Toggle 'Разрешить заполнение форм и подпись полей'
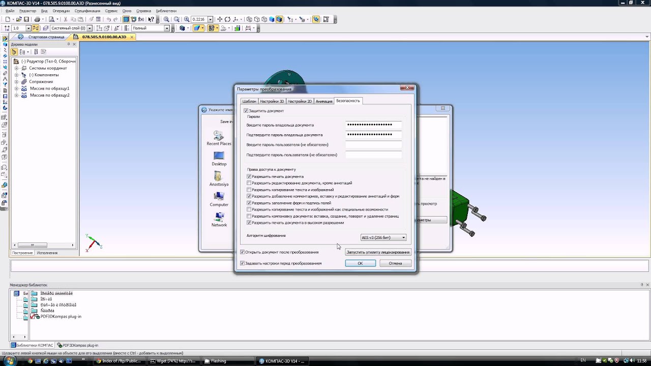 pos(249,203)
